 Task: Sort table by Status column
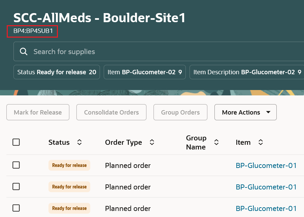(x=79, y=142)
